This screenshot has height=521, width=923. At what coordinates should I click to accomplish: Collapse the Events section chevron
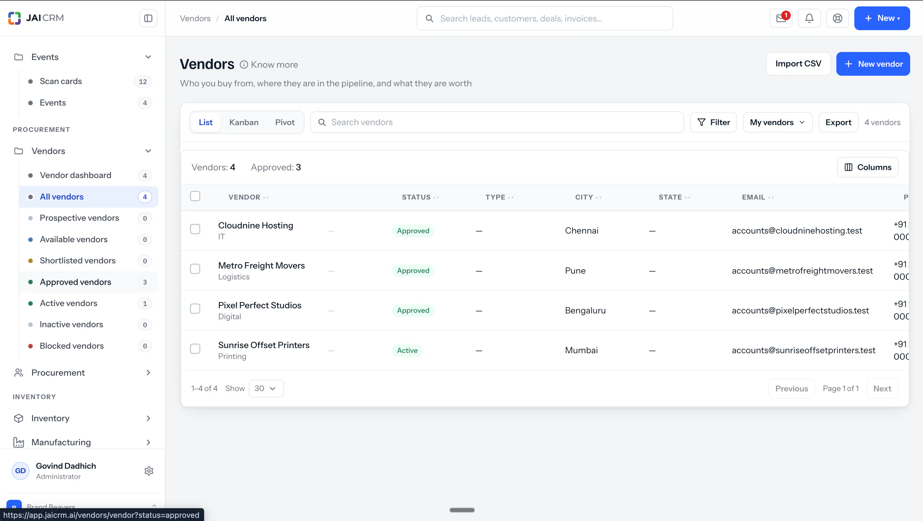pos(148,57)
